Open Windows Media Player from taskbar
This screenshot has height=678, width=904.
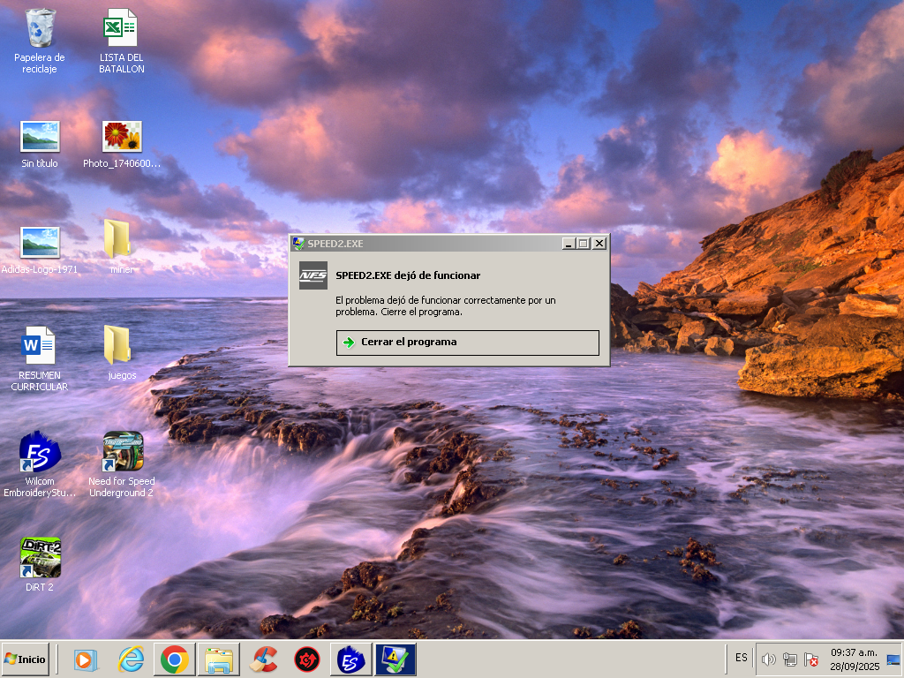(x=85, y=659)
